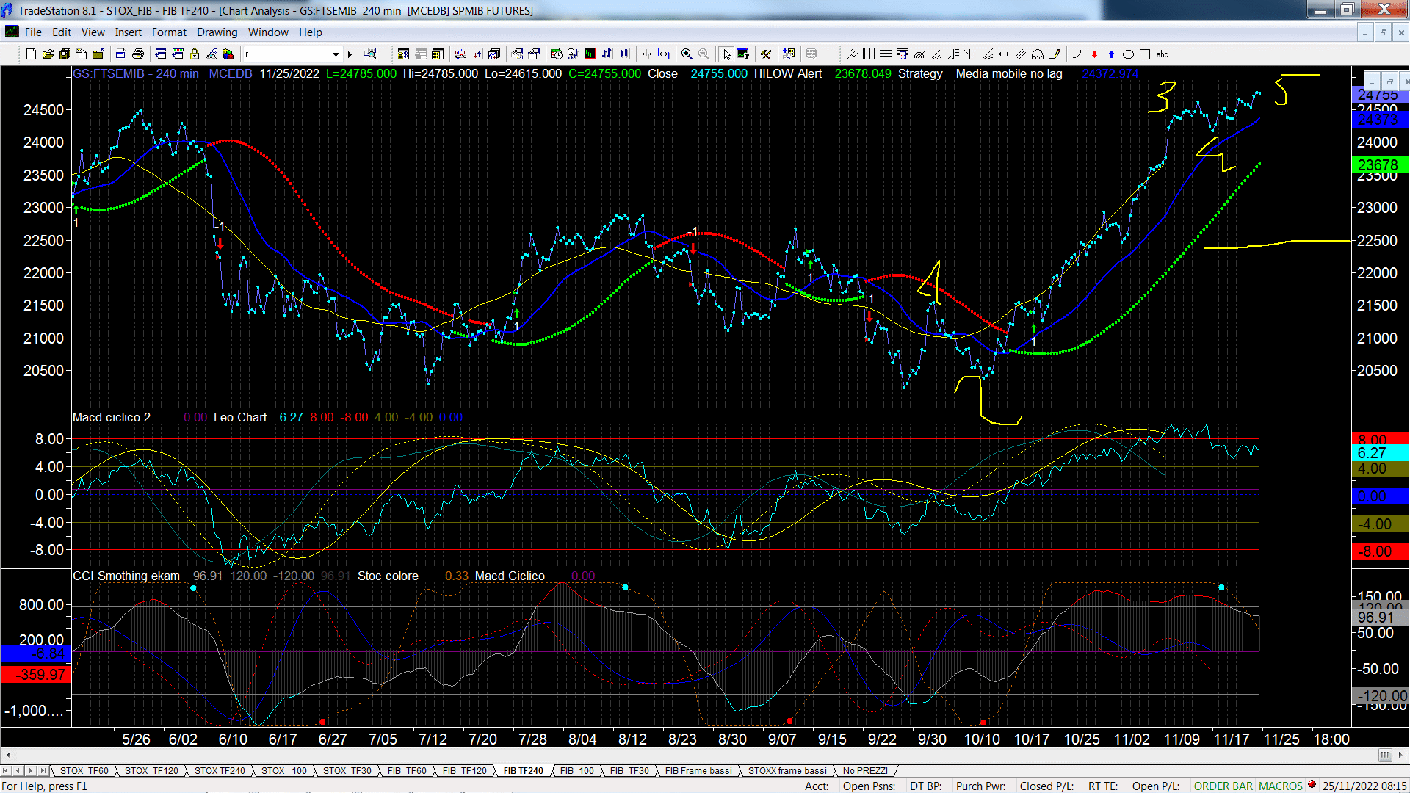
Task: Toggle the MACROS status indicator
Action: pyautogui.click(x=1280, y=786)
